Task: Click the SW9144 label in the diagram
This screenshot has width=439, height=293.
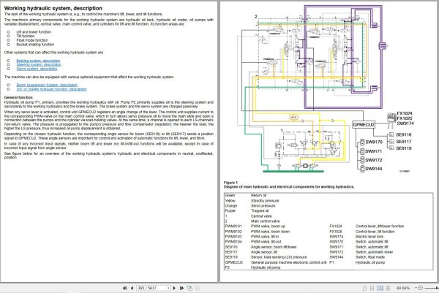Action: click(373, 169)
